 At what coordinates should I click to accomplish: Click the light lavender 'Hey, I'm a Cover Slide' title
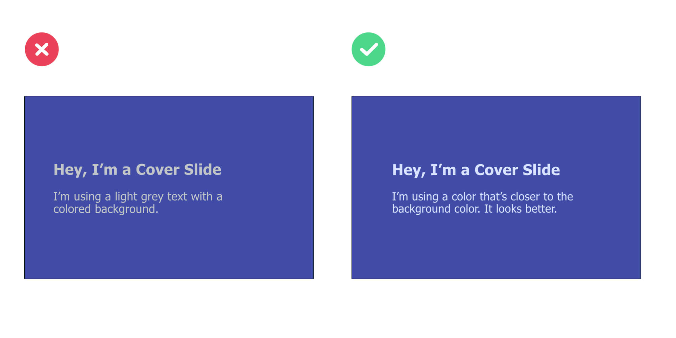coord(476,170)
